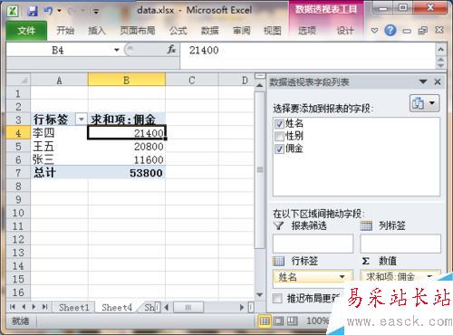
Task: Go to next sheet navigation arrow
Action: click(34, 307)
